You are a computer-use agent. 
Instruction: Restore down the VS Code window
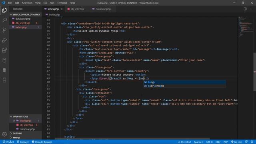tap(243, 3)
